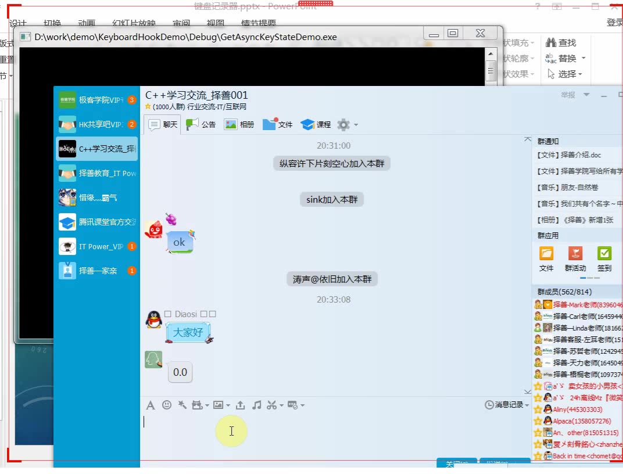Select the screen capture scissors tool
This screenshot has height=474, width=623.
[272, 405]
